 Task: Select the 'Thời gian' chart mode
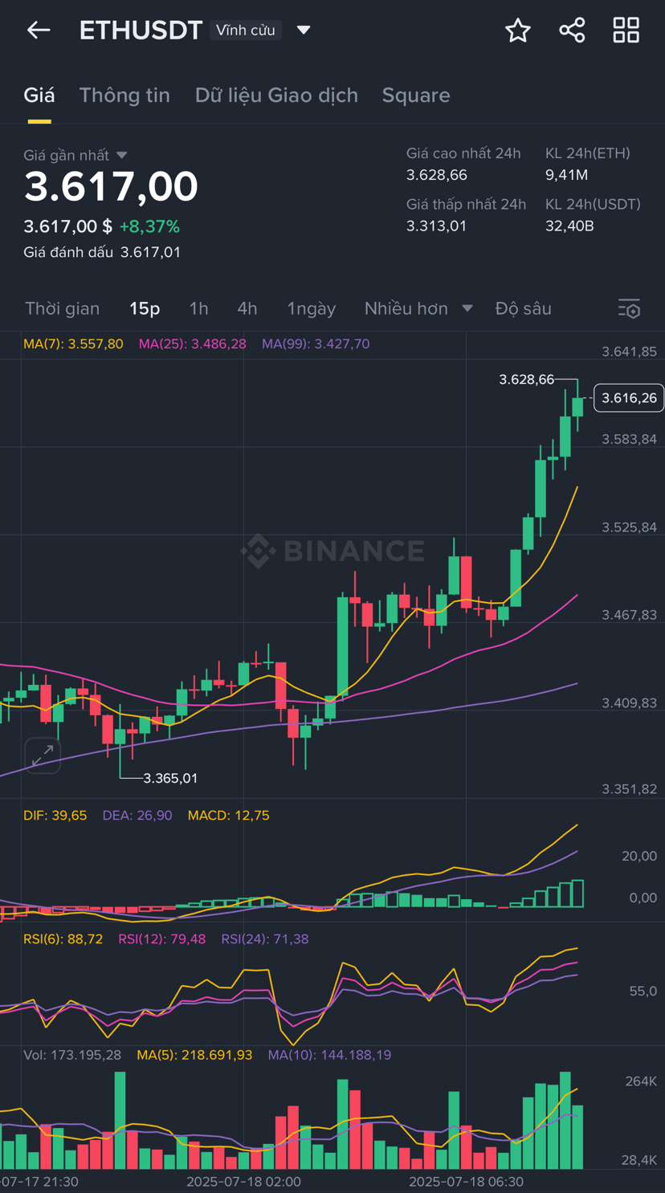coord(63,308)
